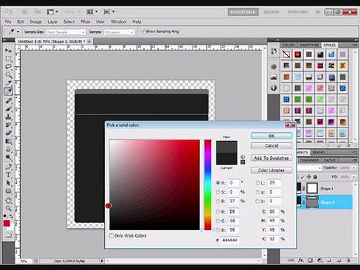Select the Pen tool
Screen dimensions: 360x270
click(x=8, y=167)
